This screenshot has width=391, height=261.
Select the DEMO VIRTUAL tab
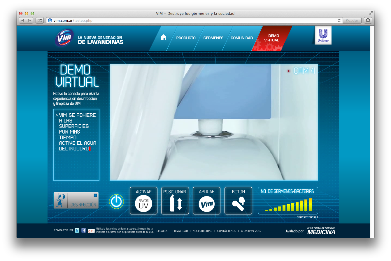pos(271,38)
